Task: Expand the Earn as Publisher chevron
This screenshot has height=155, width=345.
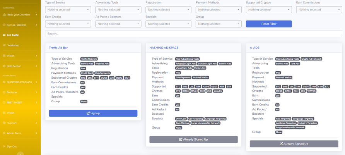Action: click(x=36, y=25)
